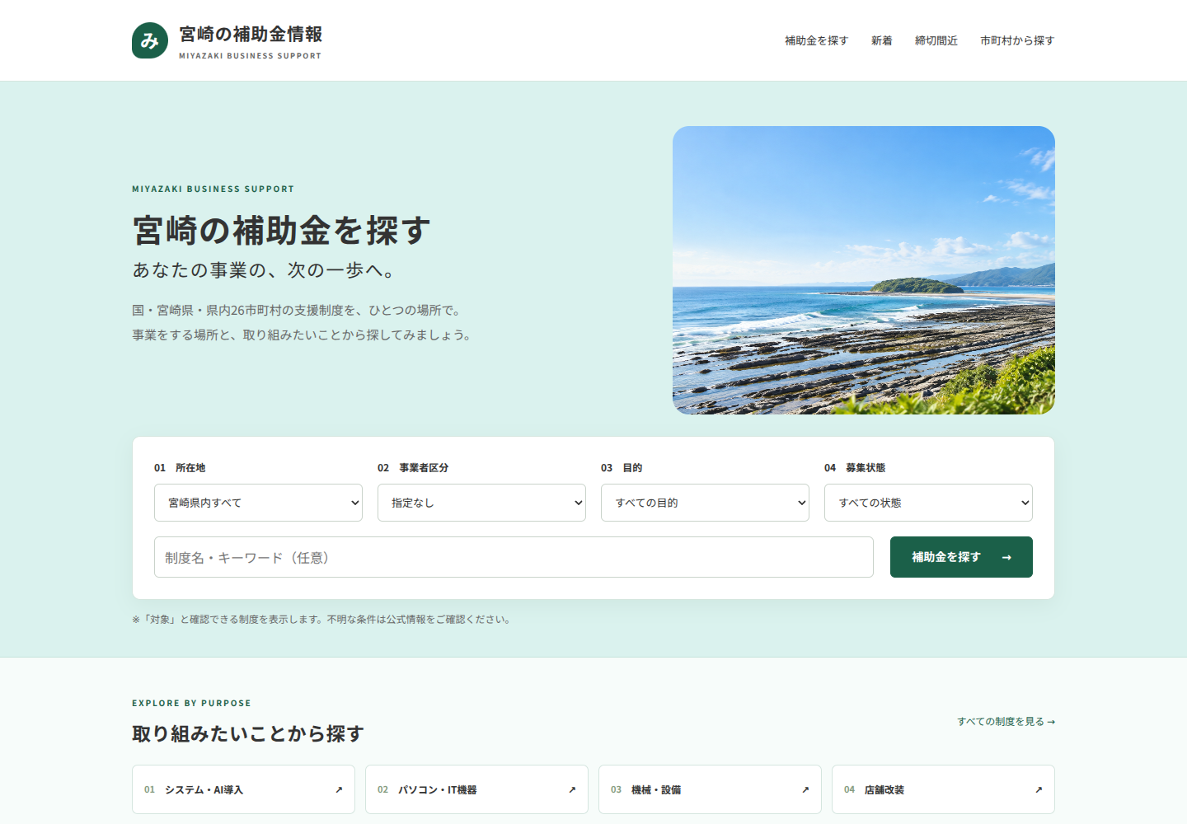Open the 機械・設備 purpose card
This screenshot has width=1187, height=824.
(710, 789)
